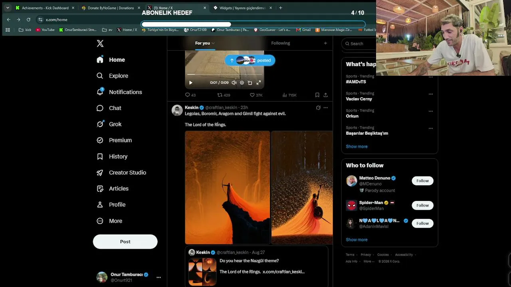Open the archer on cliff artwork image
This screenshot has height=287, width=511.
228,187
